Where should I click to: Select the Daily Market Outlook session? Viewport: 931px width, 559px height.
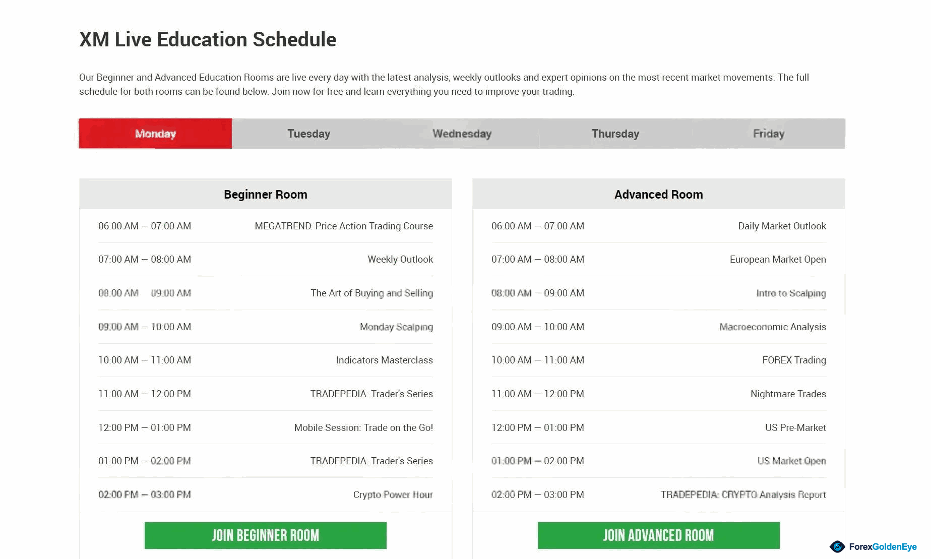[x=782, y=226]
